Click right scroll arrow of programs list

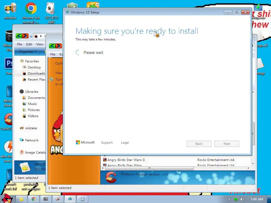coord(248,168)
